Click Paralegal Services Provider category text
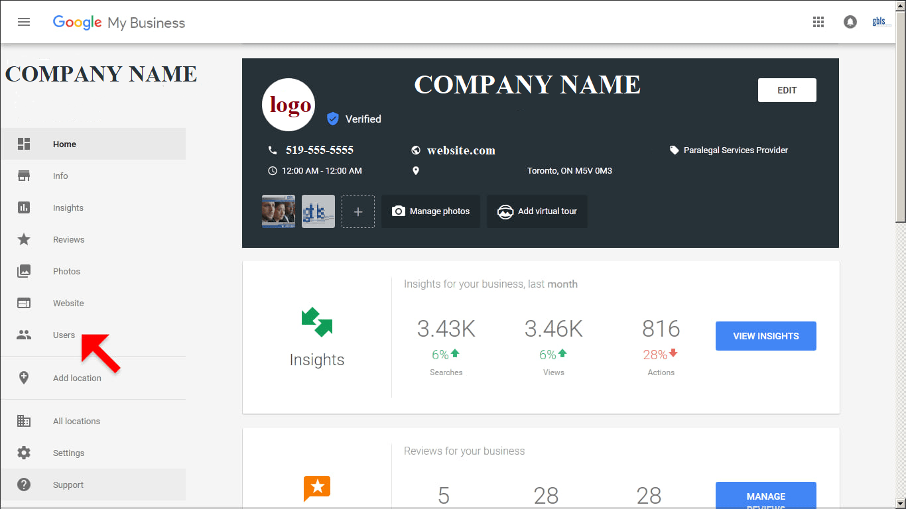 click(736, 150)
